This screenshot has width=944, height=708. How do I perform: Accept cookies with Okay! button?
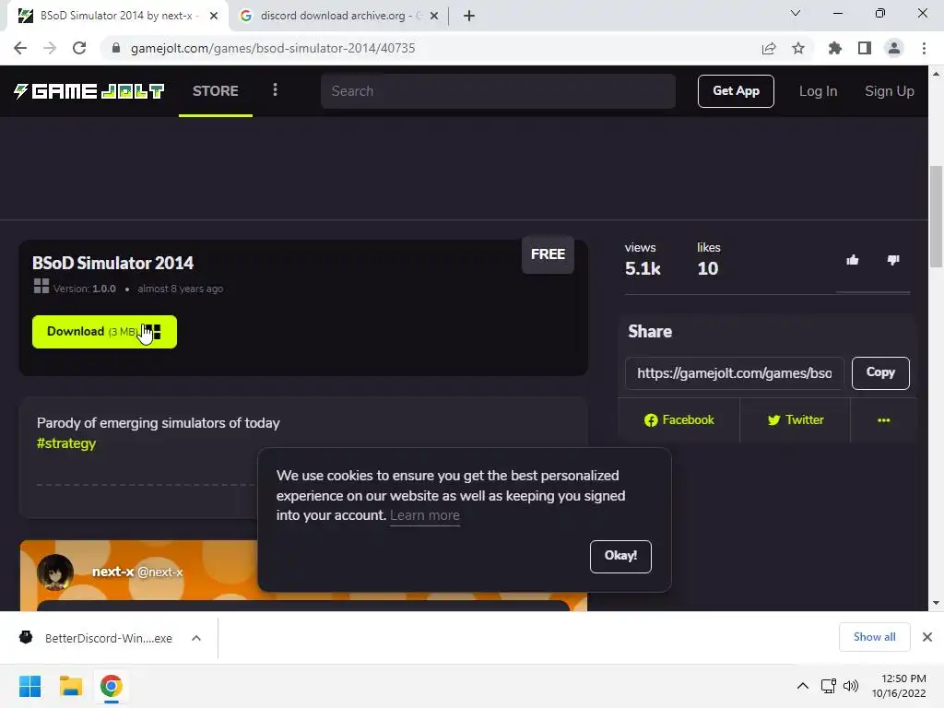pyautogui.click(x=620, y=556)
